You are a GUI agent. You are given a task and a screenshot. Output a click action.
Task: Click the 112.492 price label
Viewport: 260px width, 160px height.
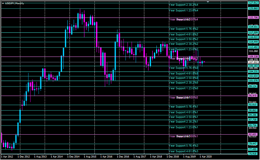pos(253,47)
